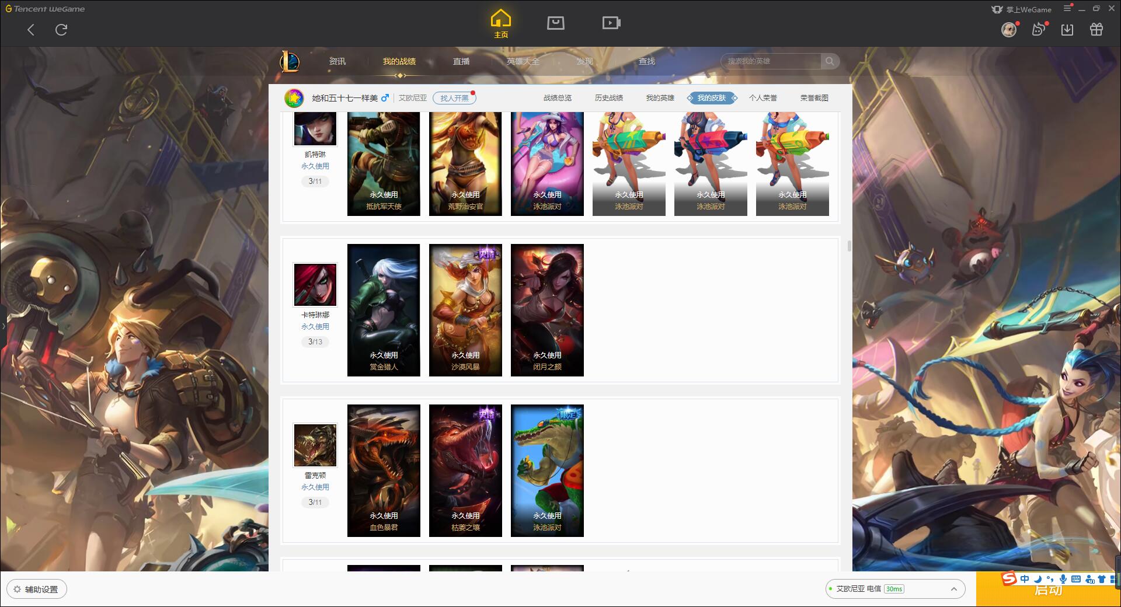Switch to 资讯 news tab
1121x607 pixels.
pos(337,61)
